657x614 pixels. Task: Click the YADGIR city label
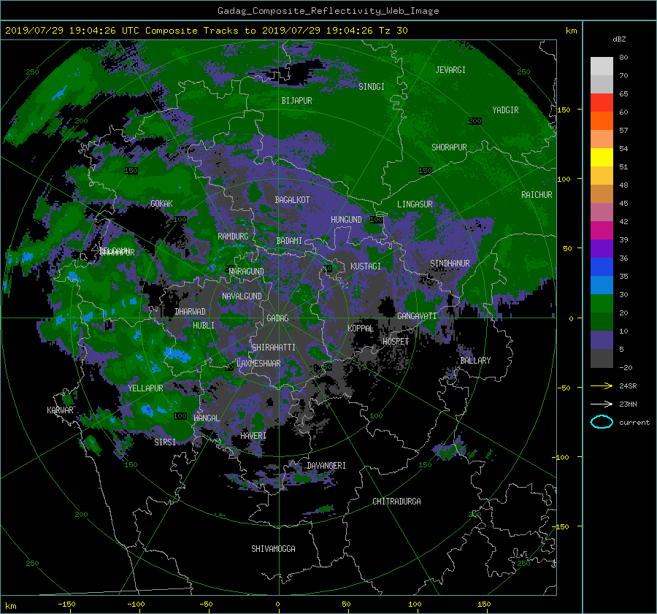pyautogui.click(x=505, y=110)
